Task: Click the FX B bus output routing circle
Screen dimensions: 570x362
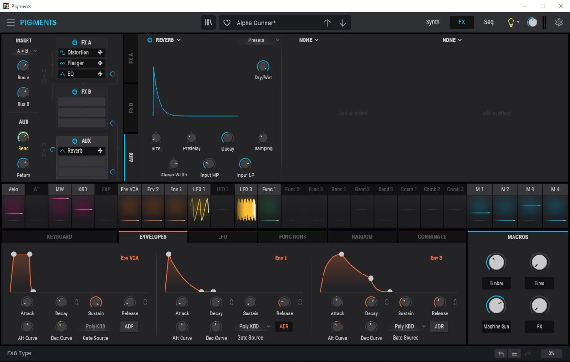Action: pyautogui.click(x=113, y=123)
